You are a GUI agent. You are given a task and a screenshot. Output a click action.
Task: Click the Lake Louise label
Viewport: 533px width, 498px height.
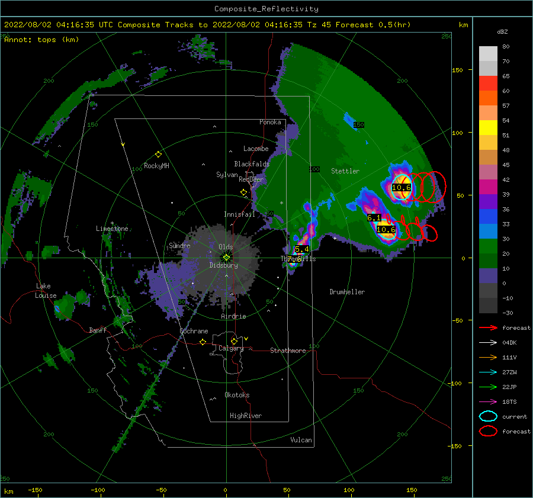coord(46,291)
